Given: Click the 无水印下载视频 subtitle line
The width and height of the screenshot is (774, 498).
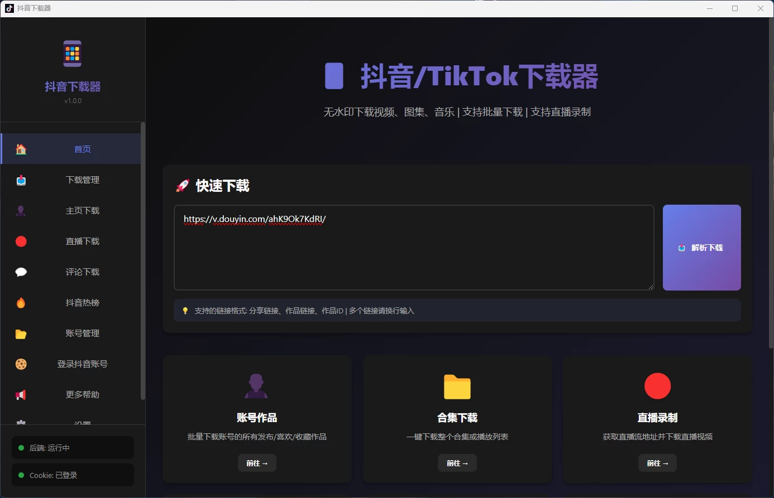Looking at the screenshot, I should (x=457, y=112).
